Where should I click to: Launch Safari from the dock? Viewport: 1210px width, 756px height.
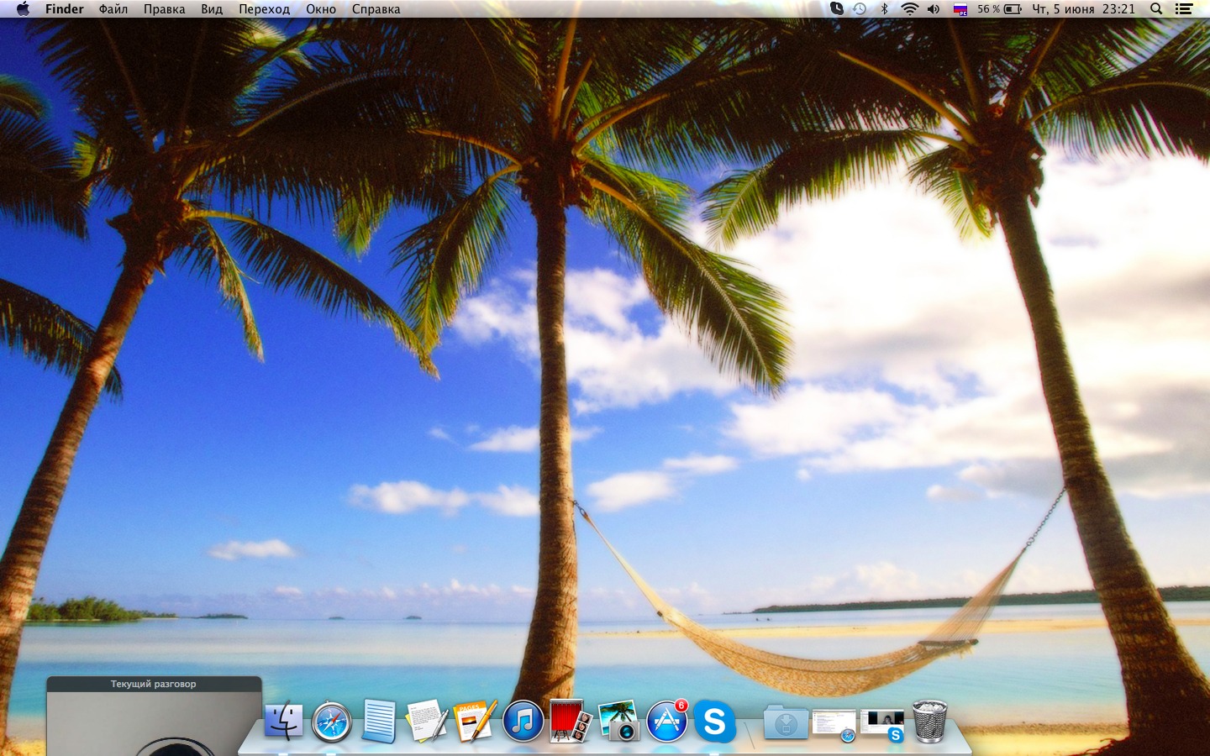(331, 722)
